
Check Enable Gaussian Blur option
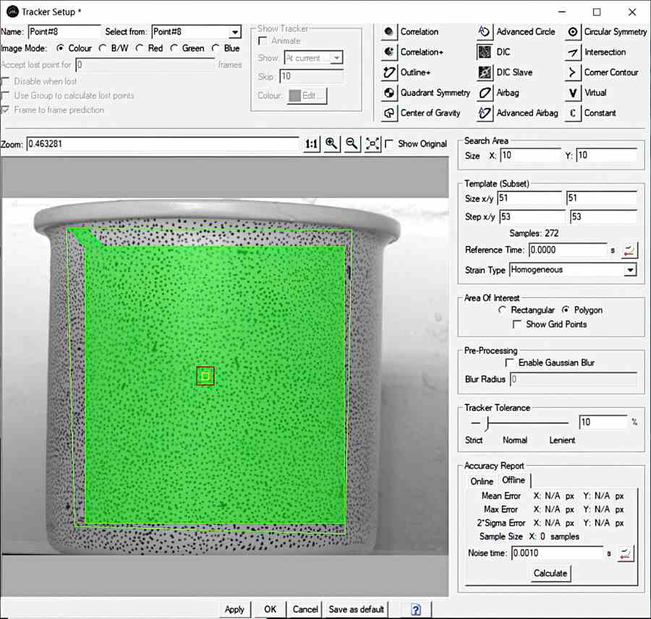coord(511,362)
